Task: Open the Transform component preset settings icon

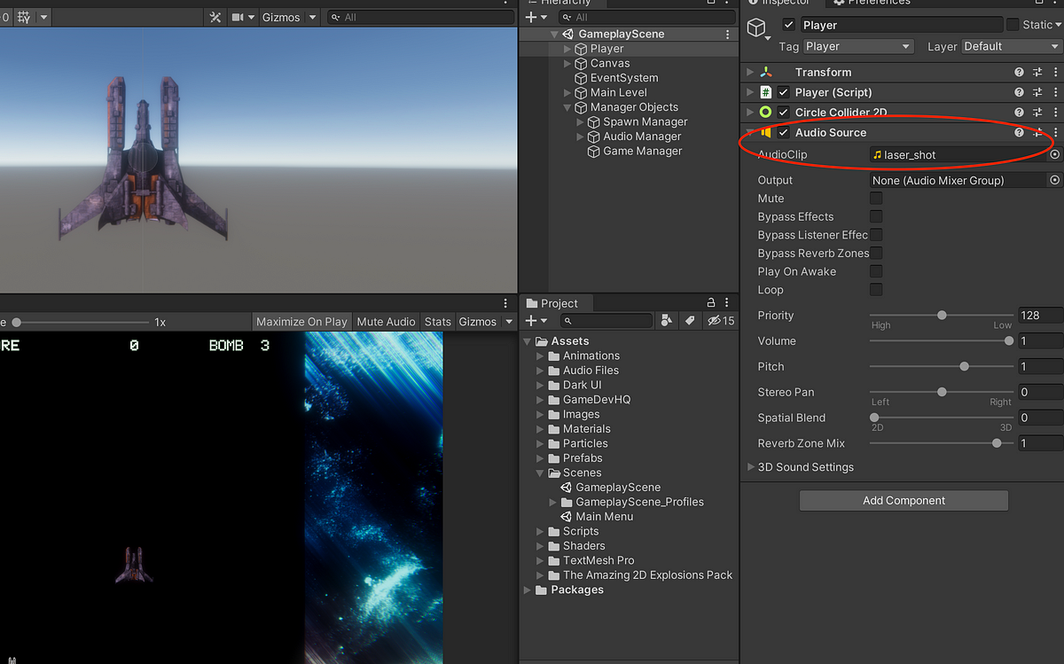Action: click(1037, 72)
